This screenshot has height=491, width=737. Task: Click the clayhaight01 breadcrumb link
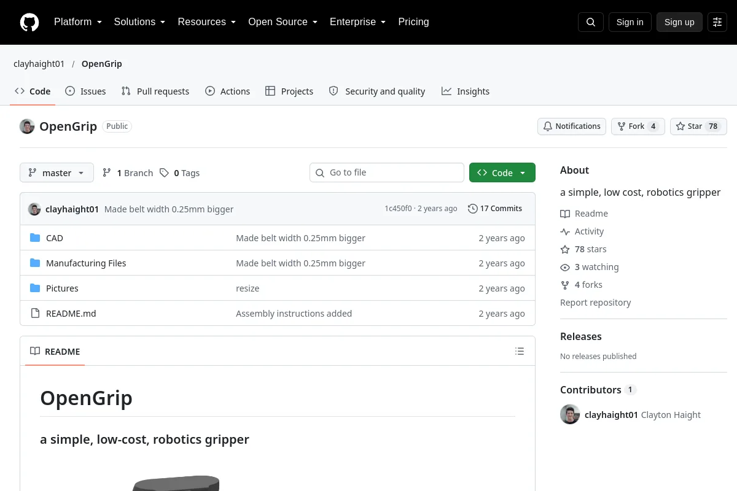tap(39, 64)
